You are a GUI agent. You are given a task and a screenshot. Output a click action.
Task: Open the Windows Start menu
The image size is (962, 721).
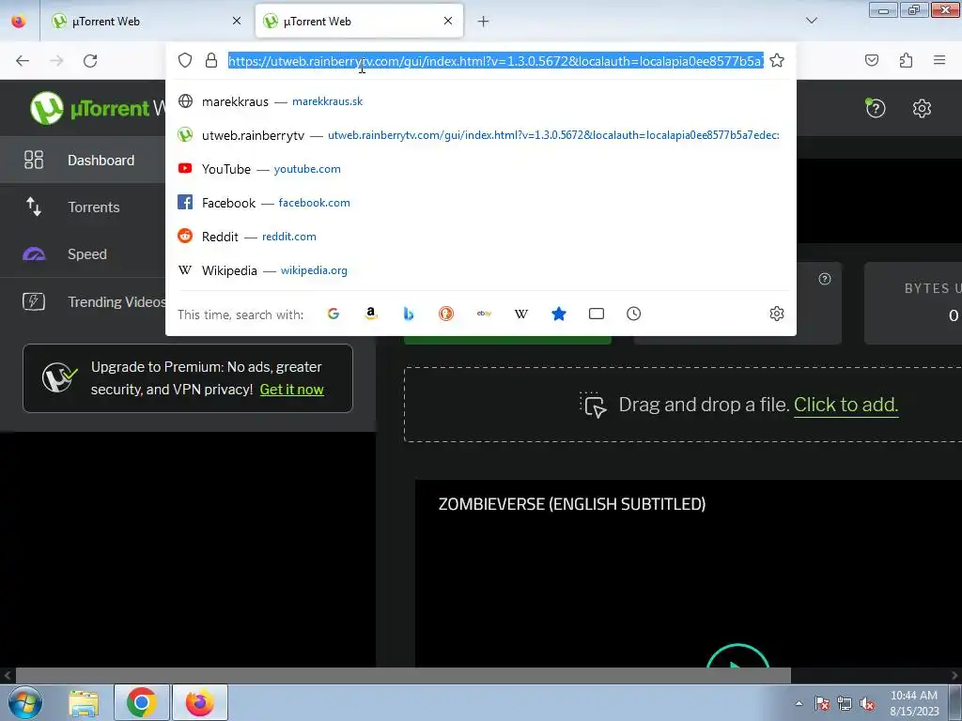(25, 702)
